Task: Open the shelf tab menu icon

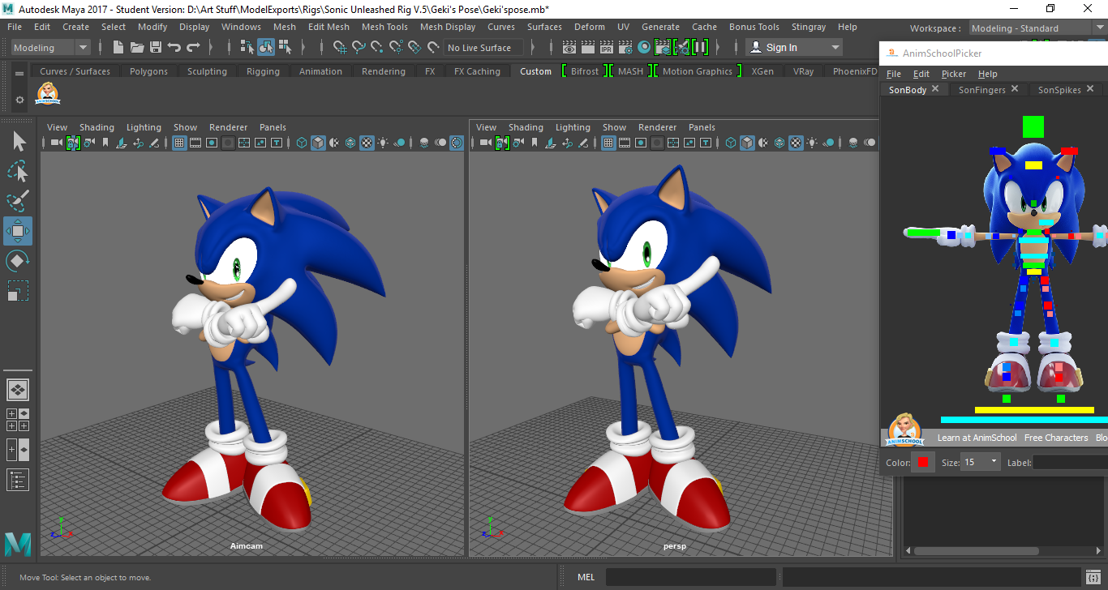Action: (19, 73)
